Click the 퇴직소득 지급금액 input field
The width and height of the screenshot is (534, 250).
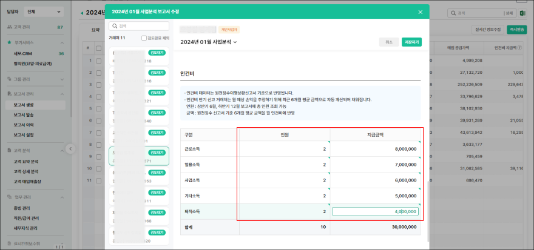(374, 212)
